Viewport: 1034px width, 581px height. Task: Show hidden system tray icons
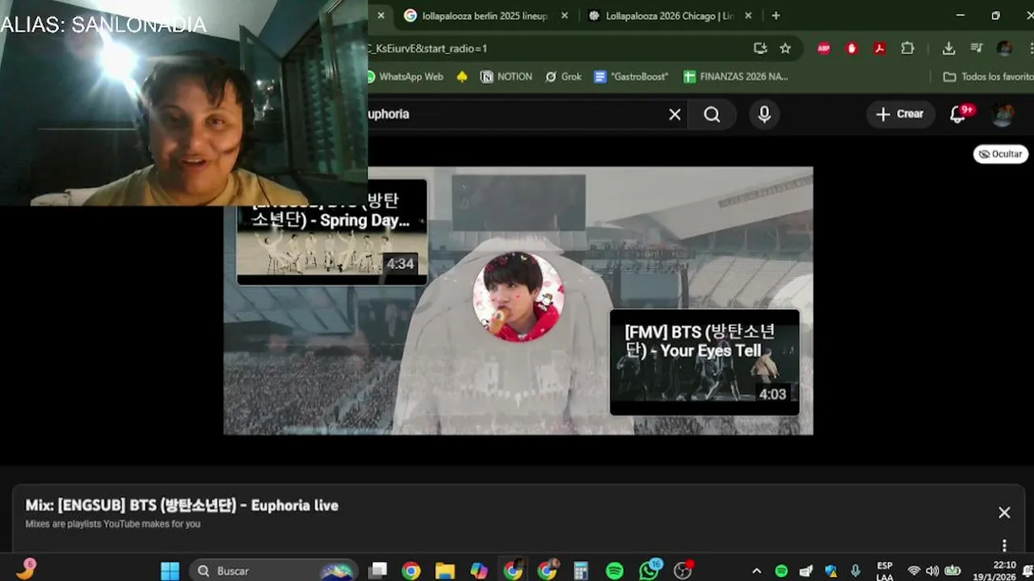coord(756,571)
